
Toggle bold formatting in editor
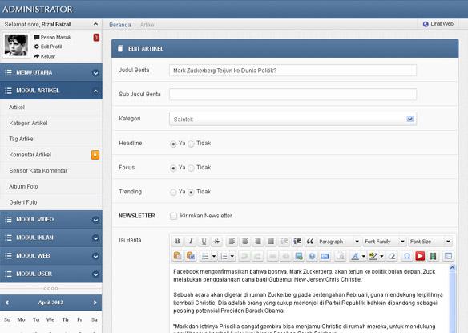click(x=177, y=242)
